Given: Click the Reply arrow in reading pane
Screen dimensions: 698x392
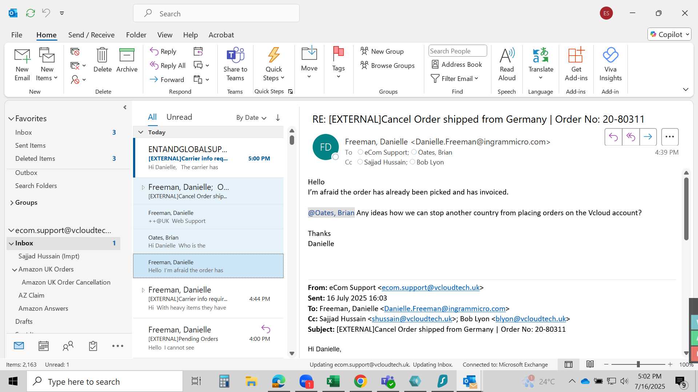Looking at the screenshot, I should pyautogui.click(x=613, y=137).
